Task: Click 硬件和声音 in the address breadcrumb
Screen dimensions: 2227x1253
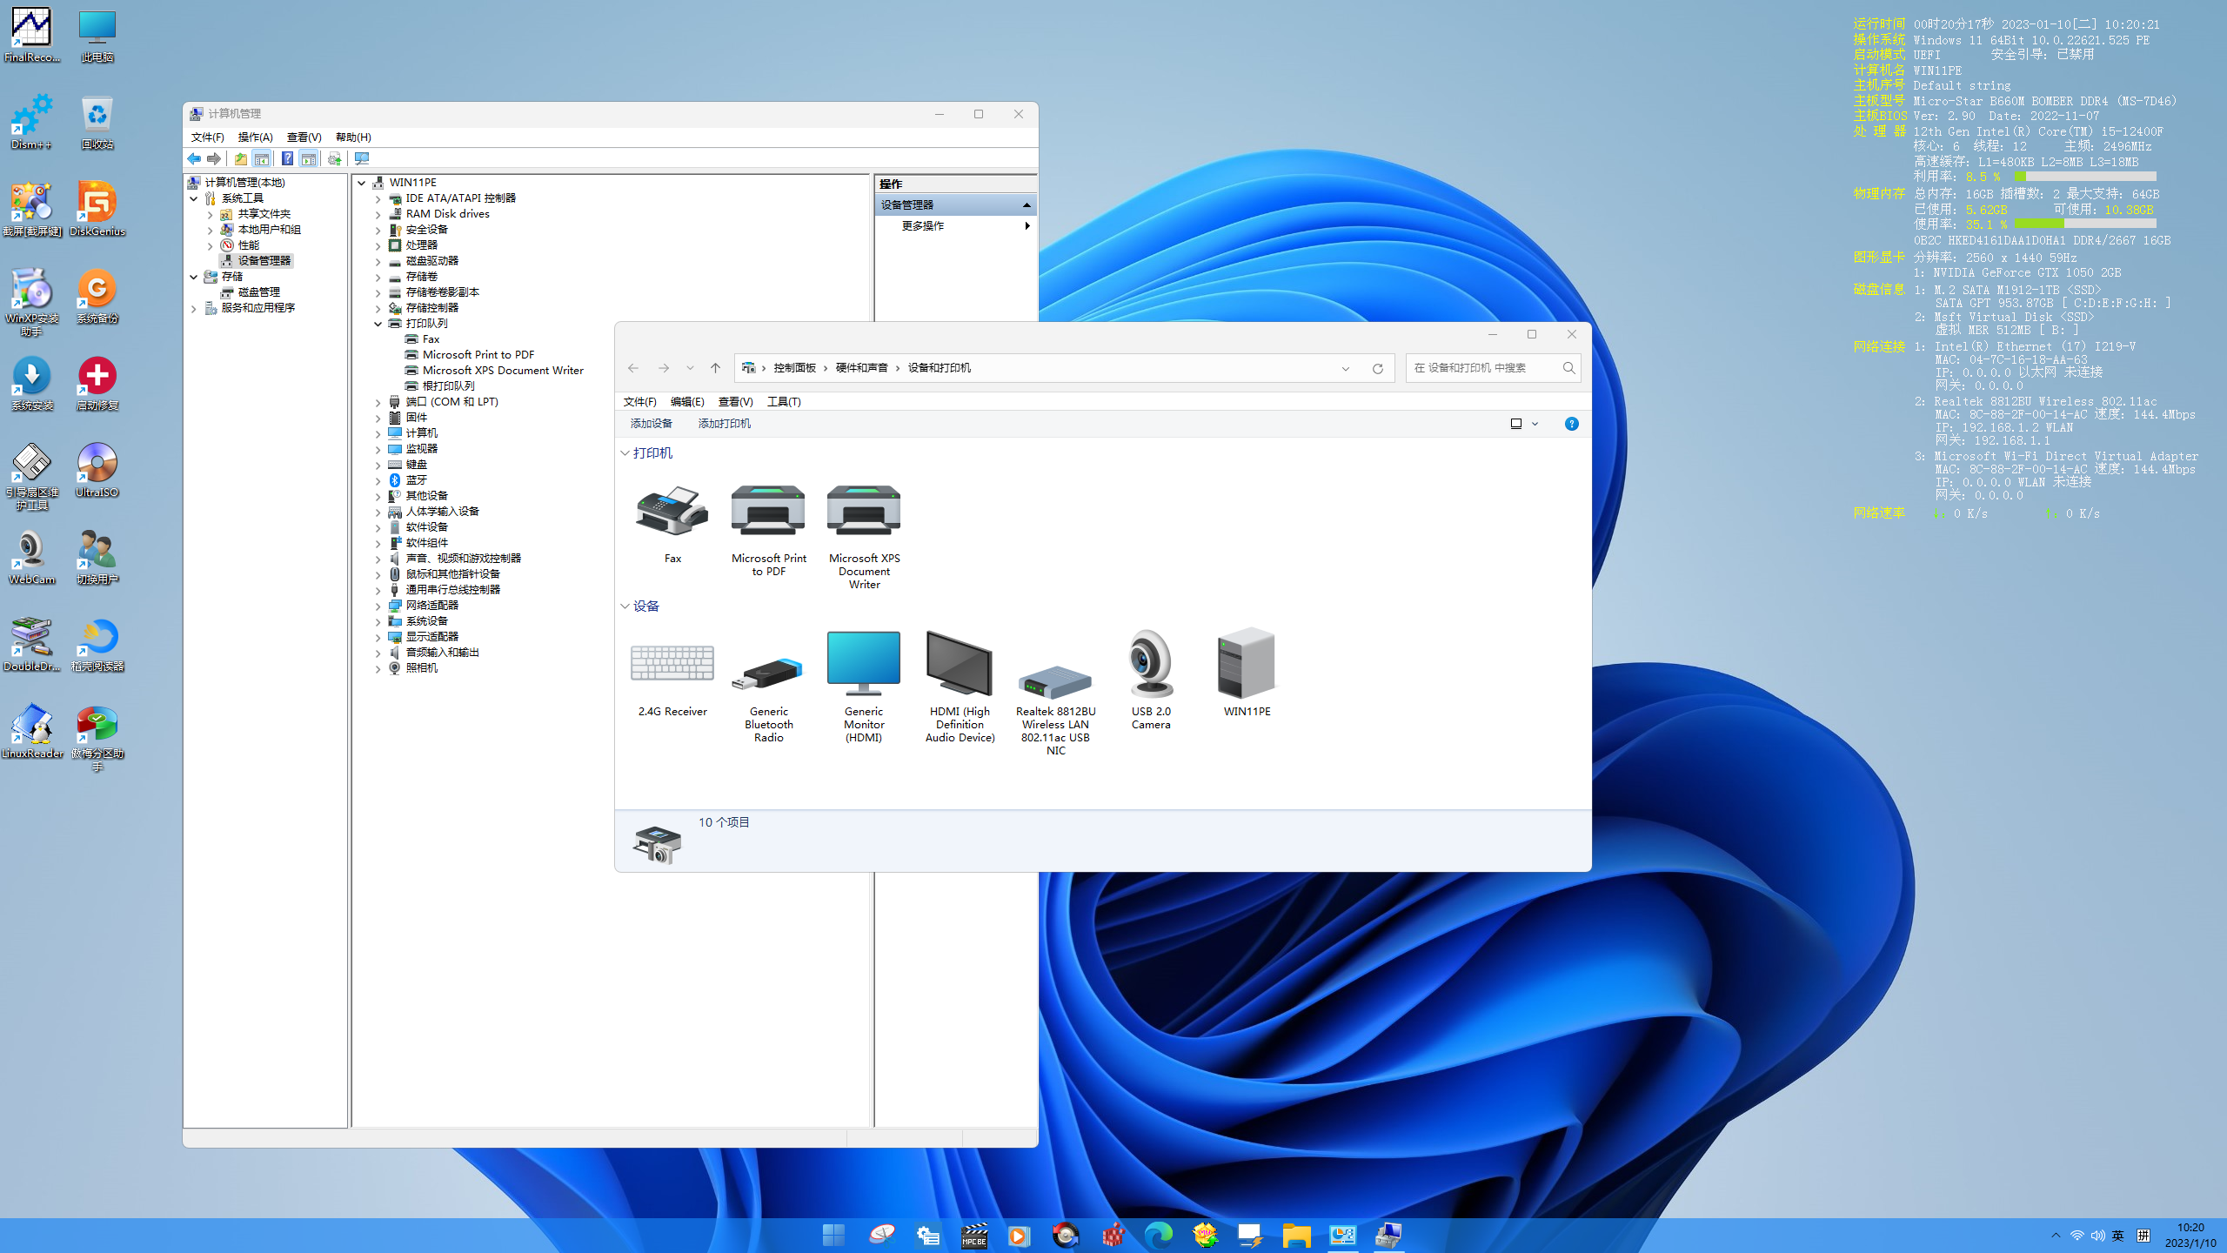Action: [x=861, y=368]
